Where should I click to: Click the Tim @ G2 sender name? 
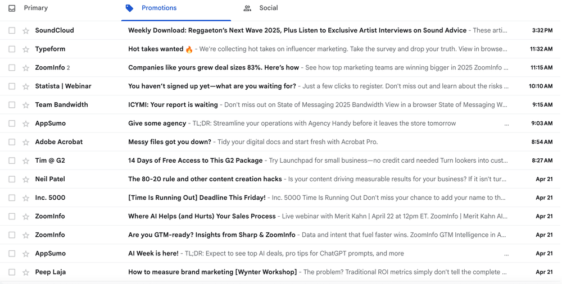(50, 161)
